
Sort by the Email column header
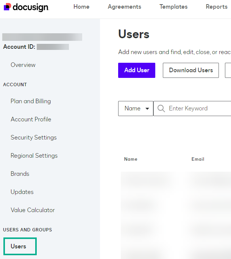coord(198,159)
